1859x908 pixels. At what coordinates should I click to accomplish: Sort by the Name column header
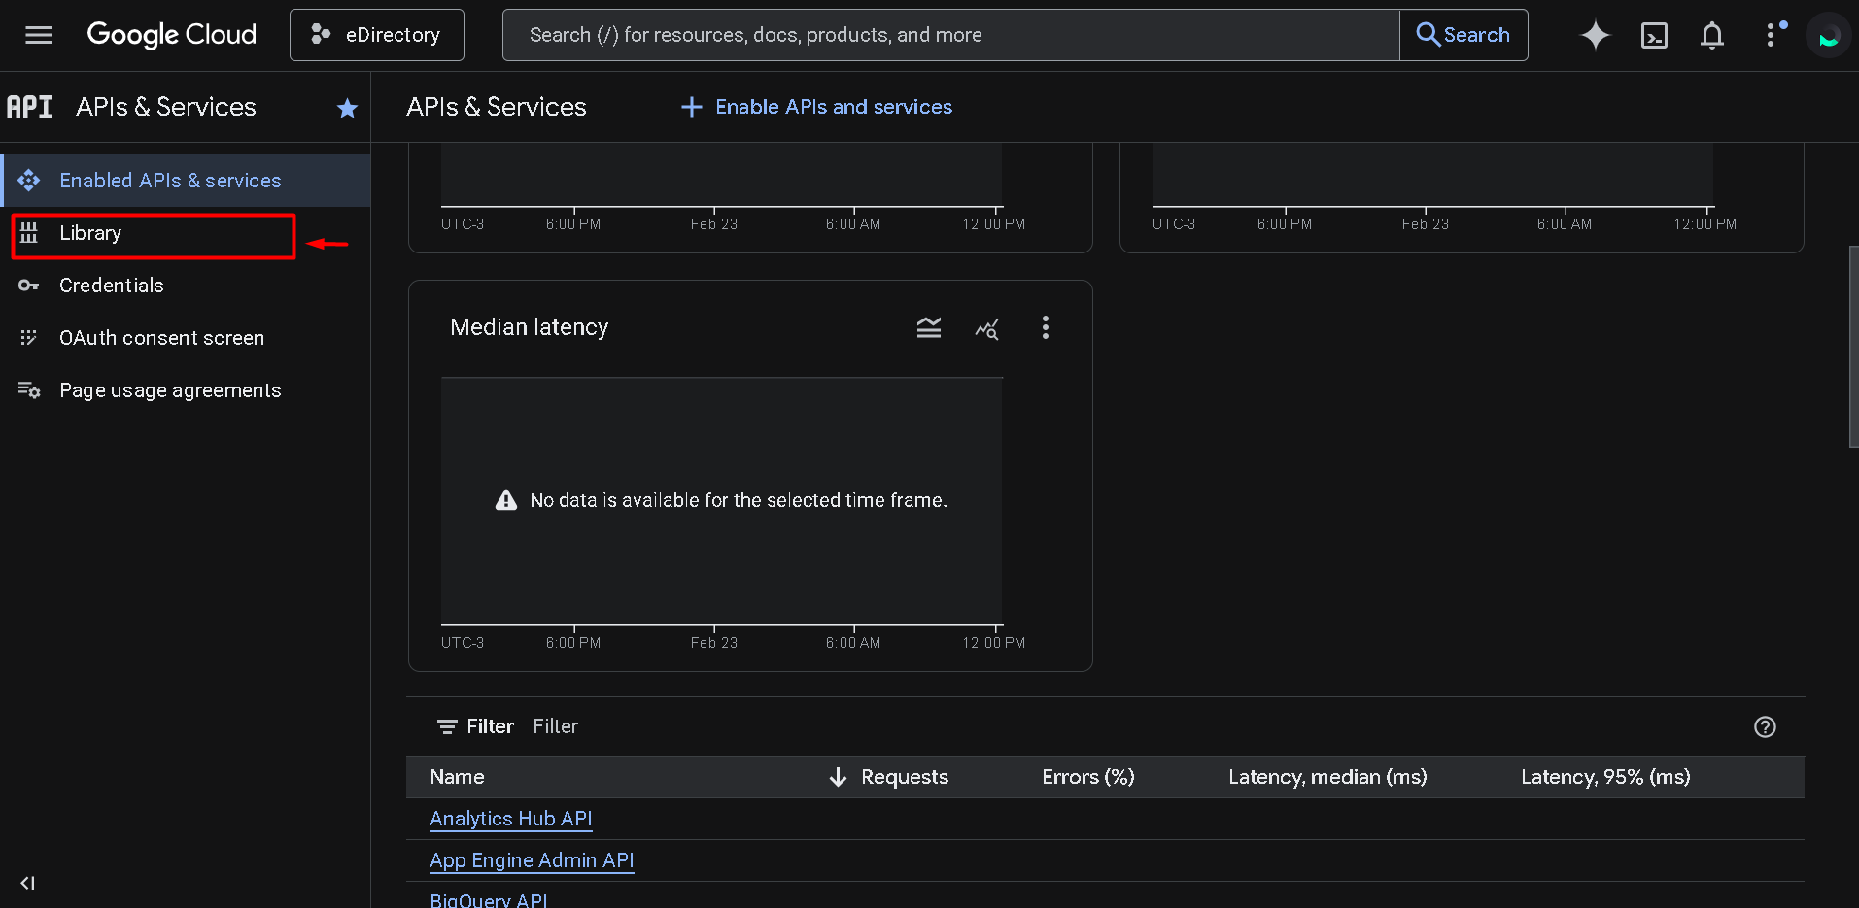tap(457, 777)
